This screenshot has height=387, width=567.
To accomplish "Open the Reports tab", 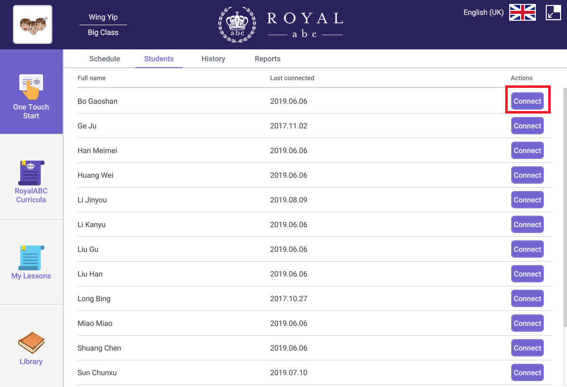I will tap(267, 59).
